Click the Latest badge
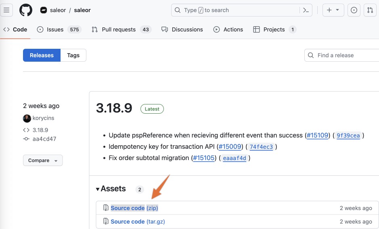Screen dimensions: 379x229 [152, 109]
